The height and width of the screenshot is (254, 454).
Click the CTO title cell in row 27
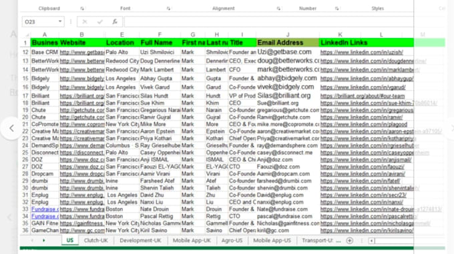[242, 167]
